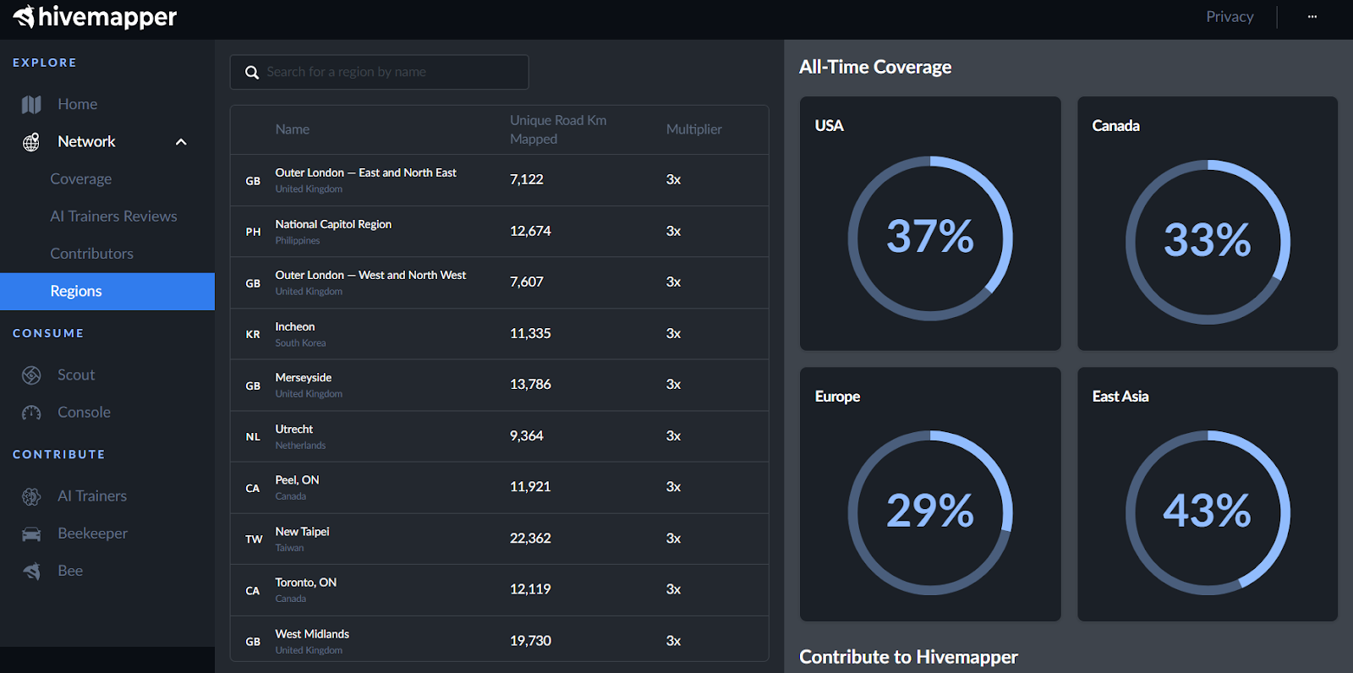
Task: Click the PH country code badge
Action: 253,232
